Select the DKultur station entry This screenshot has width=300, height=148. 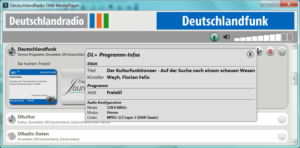pyautogui.click(x=147, y=119)
